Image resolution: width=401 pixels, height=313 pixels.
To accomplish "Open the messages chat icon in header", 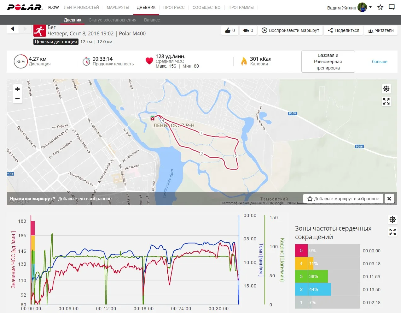I will 392,7.
